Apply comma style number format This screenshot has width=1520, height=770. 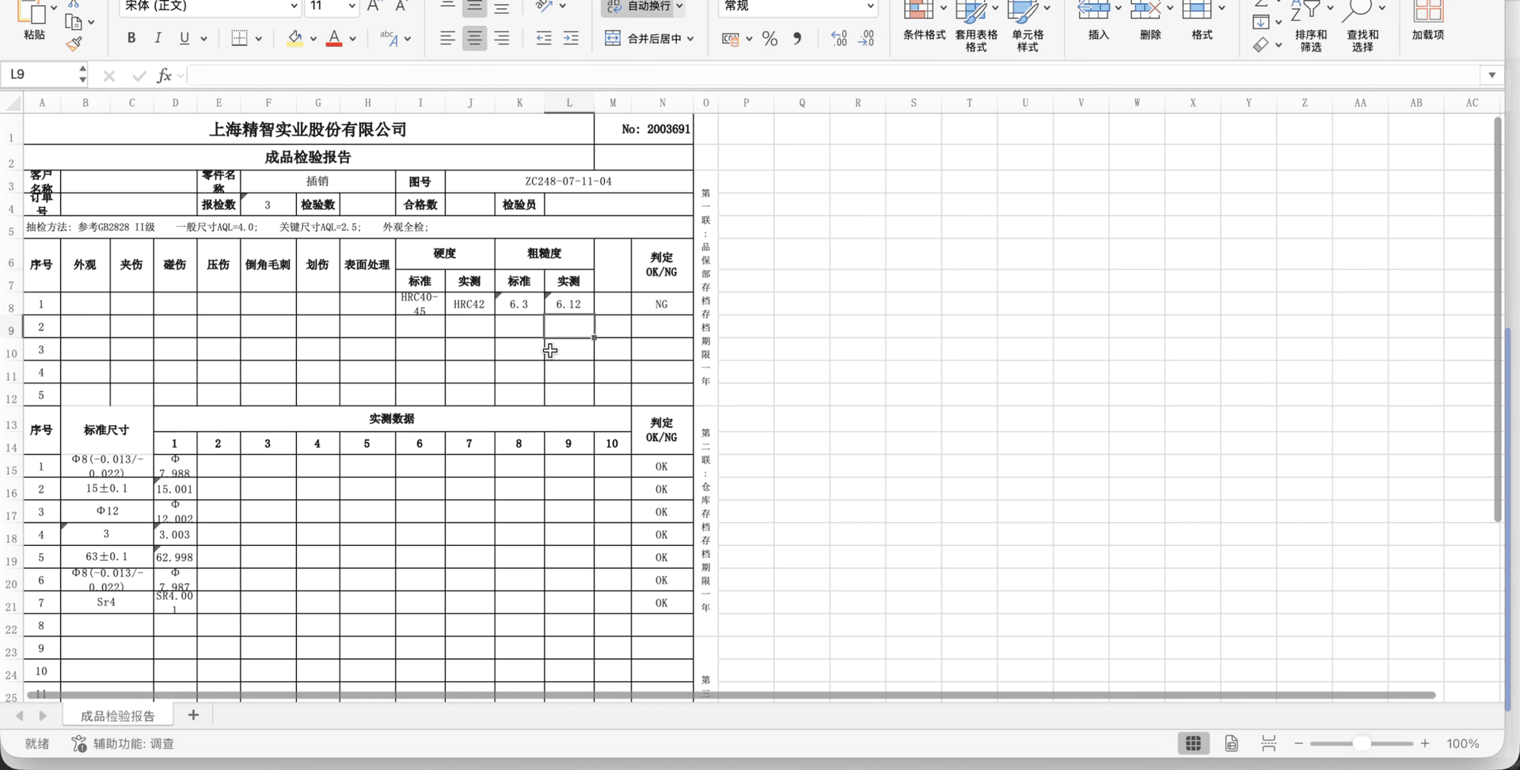(x=797, y=39)
